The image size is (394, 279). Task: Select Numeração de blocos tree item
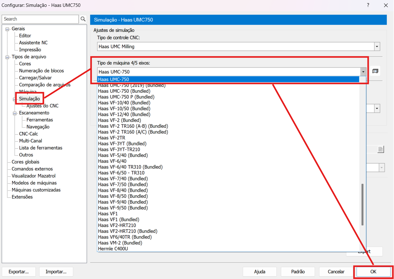(41, 71)
